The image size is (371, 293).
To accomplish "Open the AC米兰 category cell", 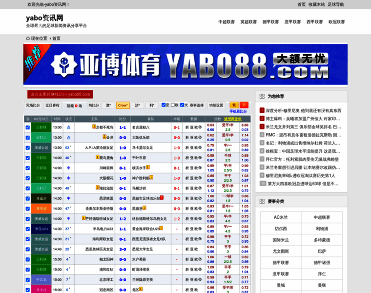I will click(281, 217).
